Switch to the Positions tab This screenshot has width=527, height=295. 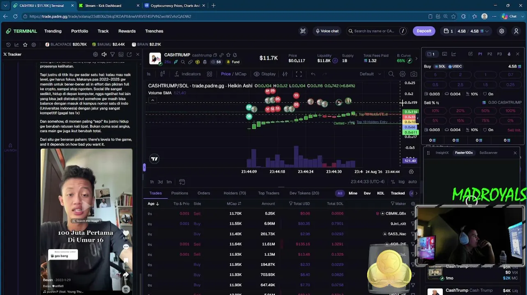[x=180, y=193]
